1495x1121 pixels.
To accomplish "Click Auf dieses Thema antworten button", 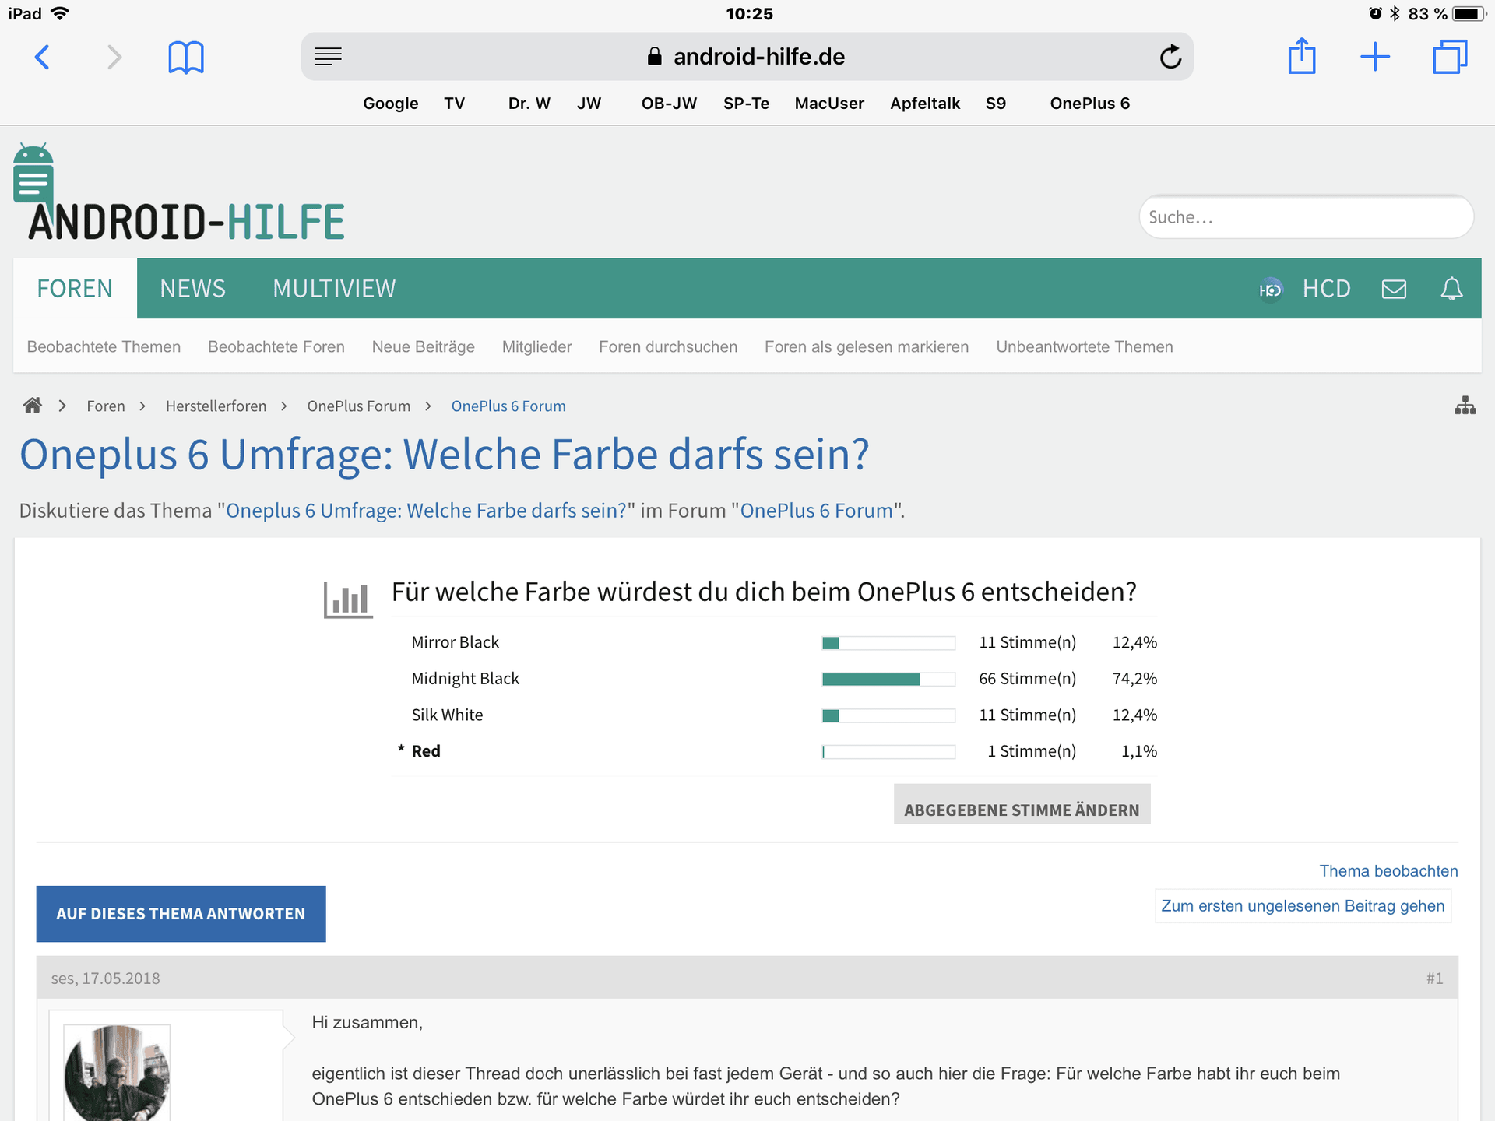I will pos(181,914).
